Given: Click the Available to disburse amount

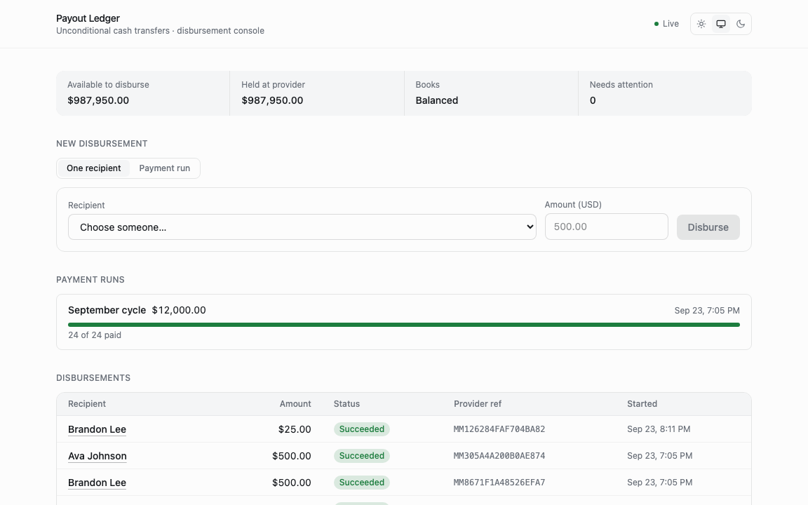Looking at the screenshot, I should (x=98, y=100).
